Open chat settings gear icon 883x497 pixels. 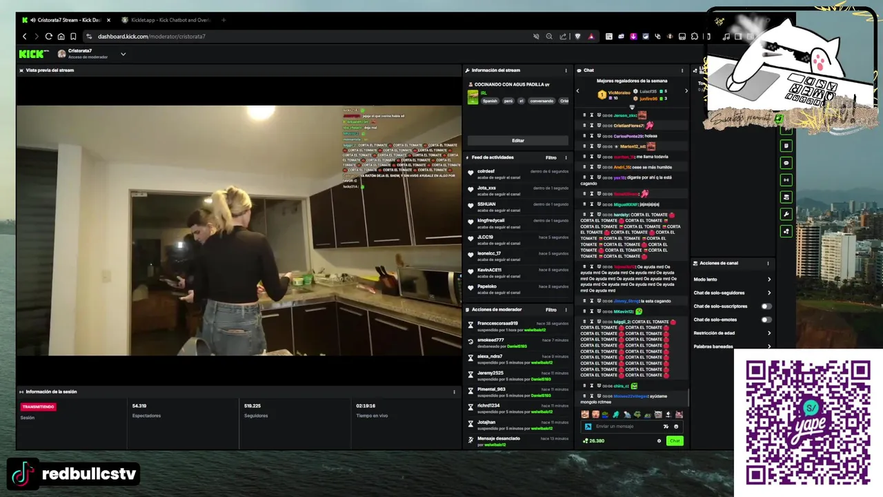[x=659, y=441]
